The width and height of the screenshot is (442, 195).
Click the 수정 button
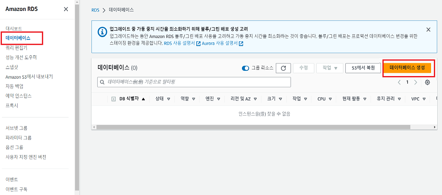(x=303, y=68)
